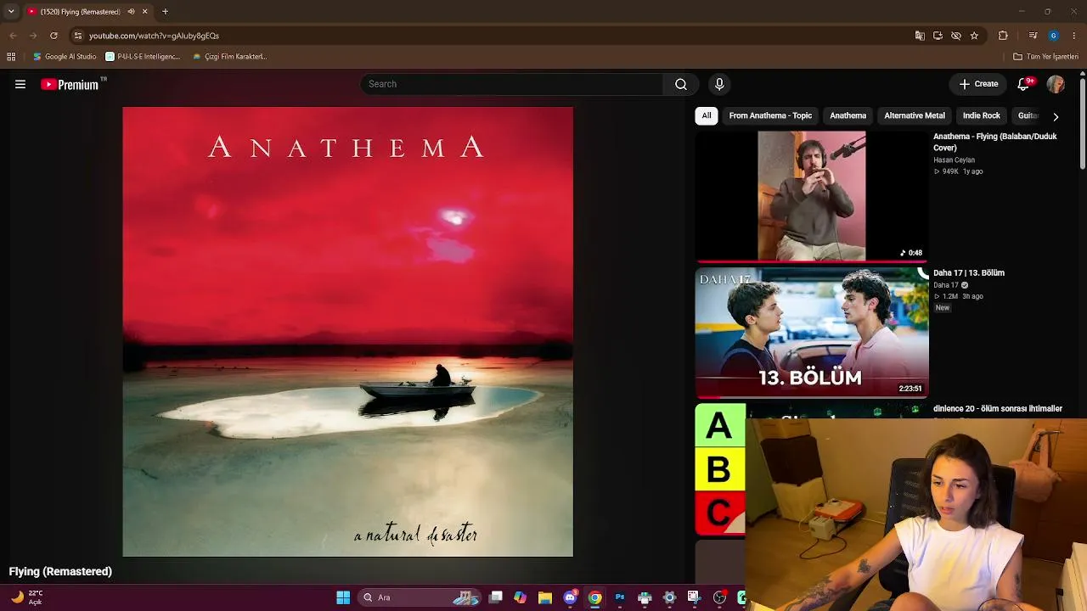Click the Create button
This screenshot has width=1087, height=611.
pyautogui.click(x=978, y=84)
